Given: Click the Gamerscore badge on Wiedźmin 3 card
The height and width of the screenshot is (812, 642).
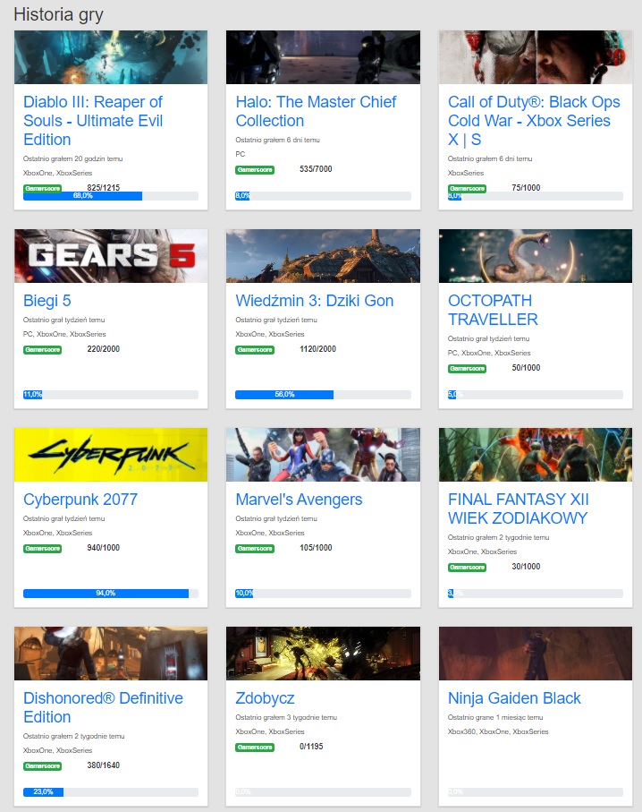Looking at the screenshot, I should 255,350.
